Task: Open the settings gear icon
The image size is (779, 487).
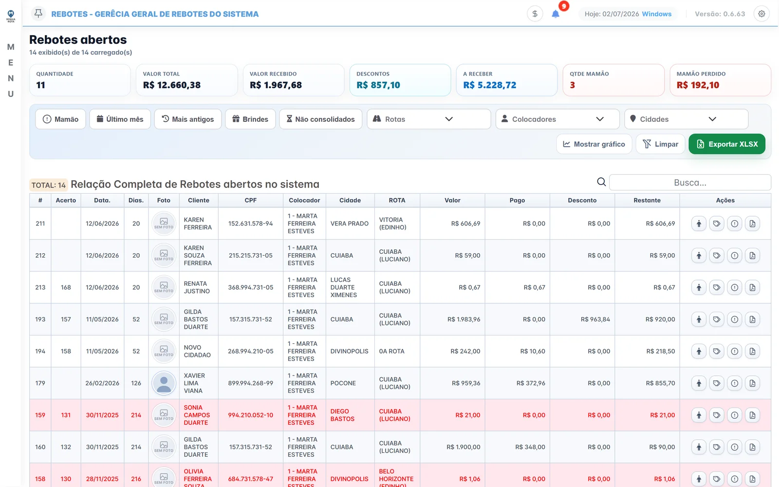Action: (761, 14)
